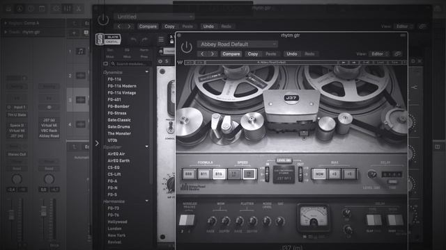Viewport: 446px width, 250px height.
Task: Select The Monster module
Action: [119, 133]
